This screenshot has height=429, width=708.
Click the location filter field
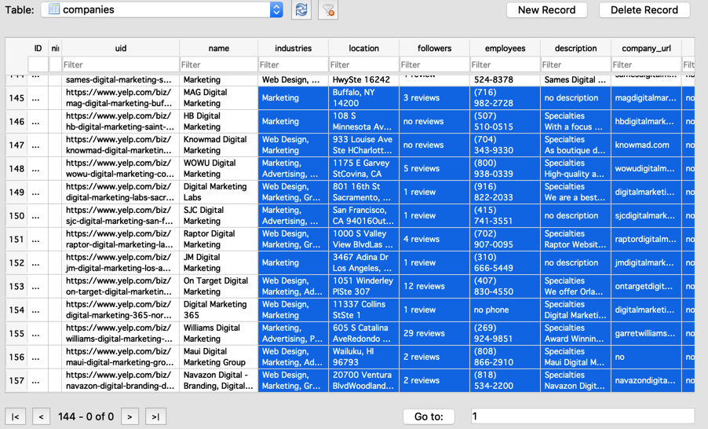363,64
